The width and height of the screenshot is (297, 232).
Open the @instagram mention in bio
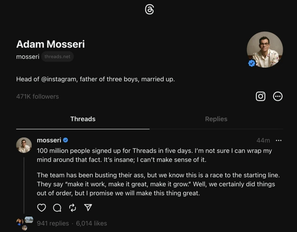pyautogui.click(x=59, y=79)
